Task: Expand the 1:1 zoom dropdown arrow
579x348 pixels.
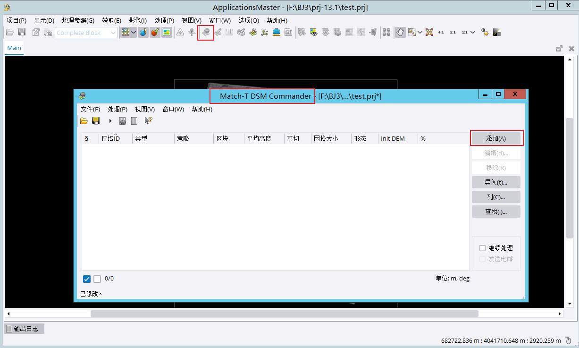Action: pyautogui.click(x=473, y=33)
